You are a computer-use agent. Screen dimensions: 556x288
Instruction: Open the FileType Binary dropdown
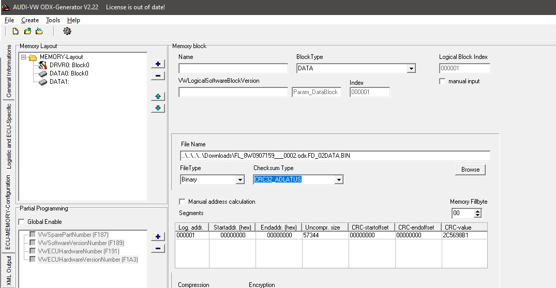coord(240,179)
